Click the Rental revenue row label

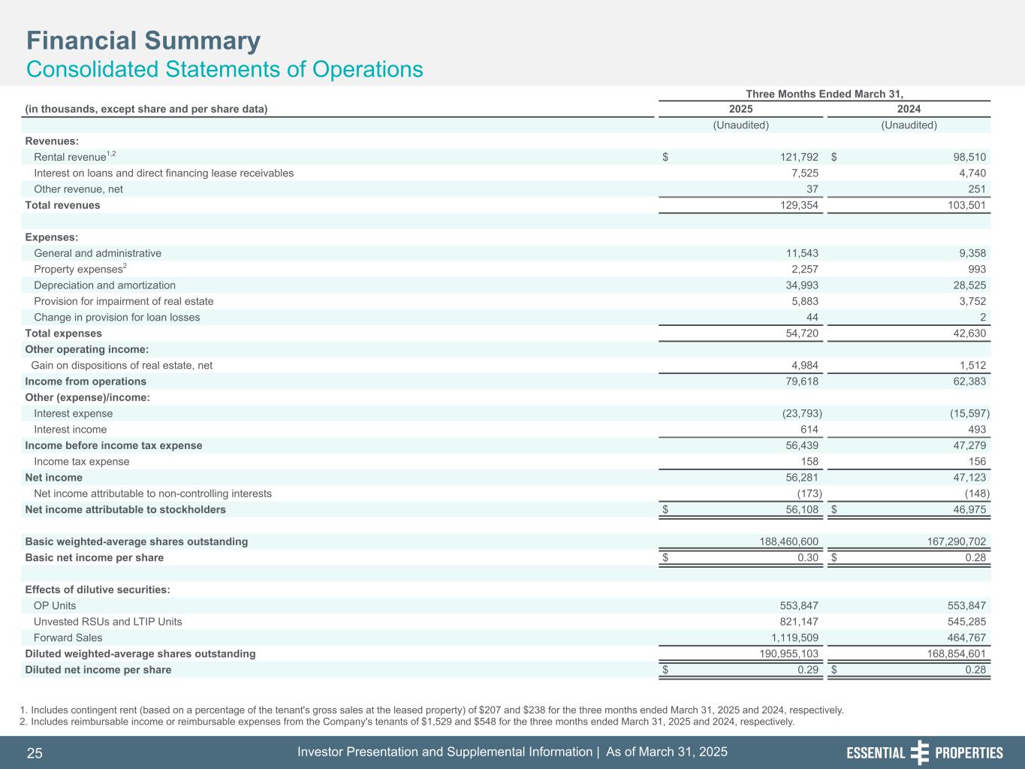(x=70, y=157)
